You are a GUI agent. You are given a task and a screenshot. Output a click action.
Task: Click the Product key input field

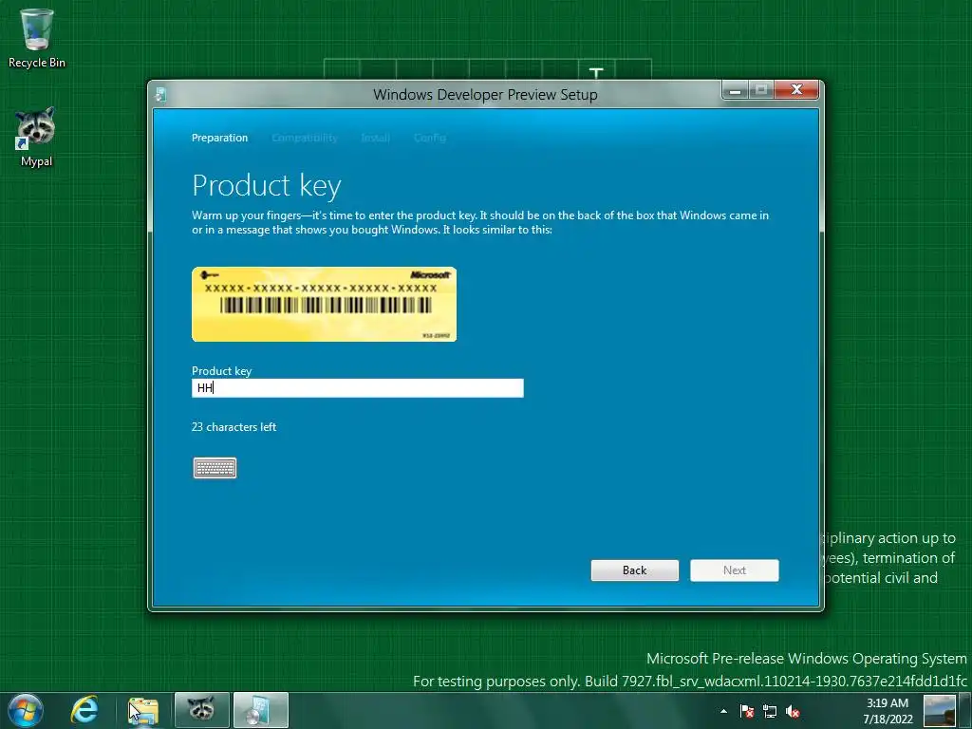pos(357,388)
